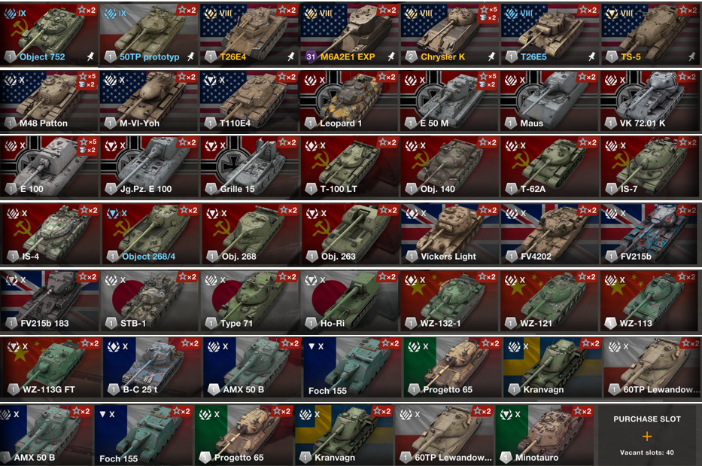This screenshot has height=466, width=702.
Task: Choose the Jg.Pz. E 100 tank
Action: click(x=149, y=166)
